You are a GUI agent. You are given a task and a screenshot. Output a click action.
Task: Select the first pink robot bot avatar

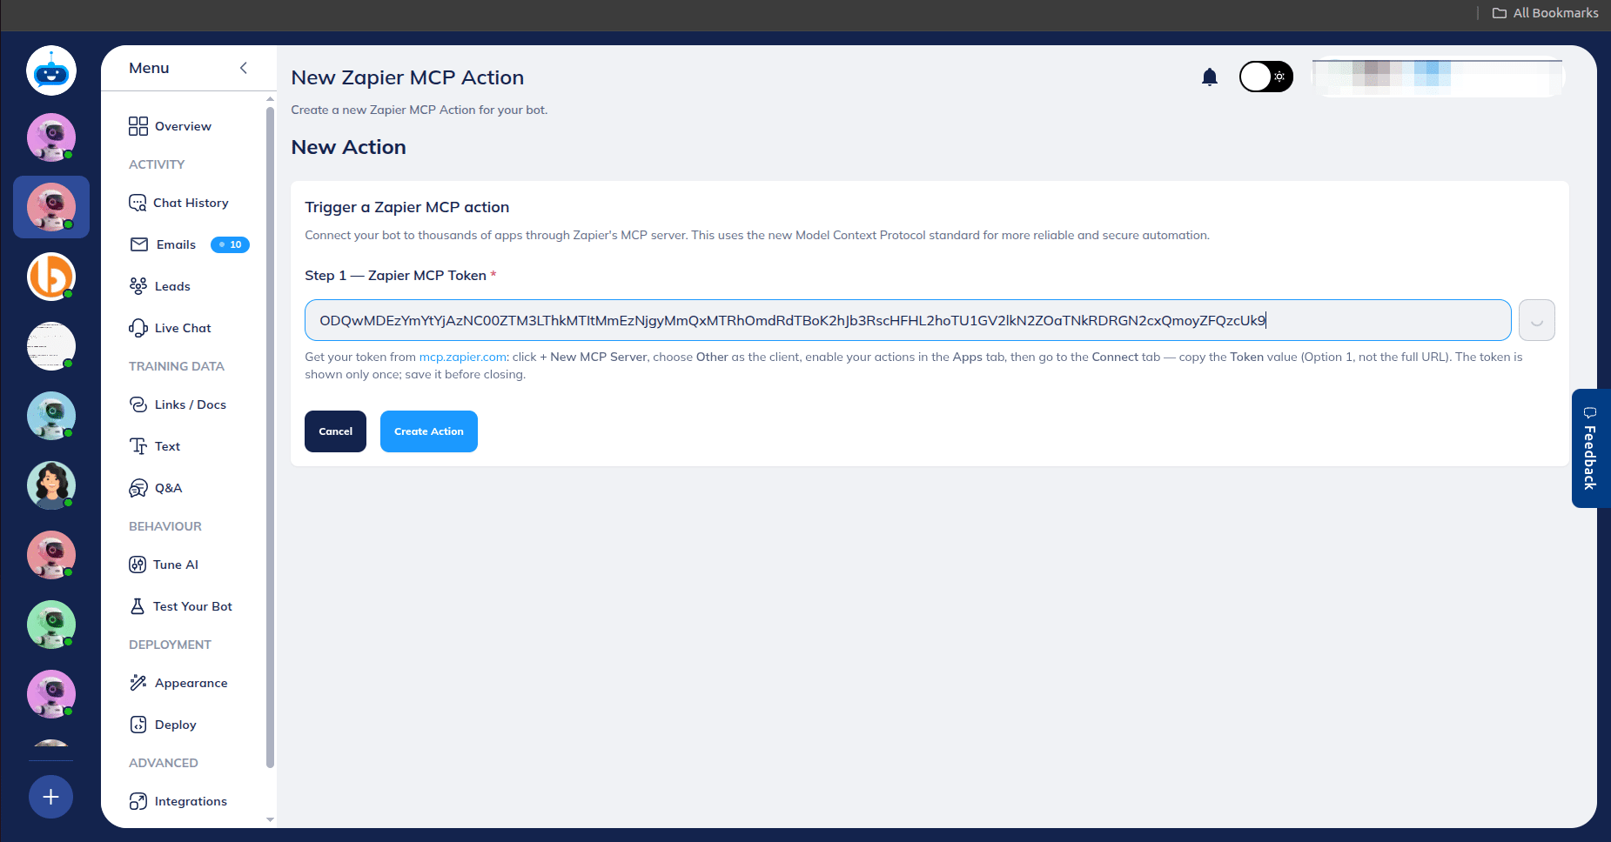tap(51, 137)
